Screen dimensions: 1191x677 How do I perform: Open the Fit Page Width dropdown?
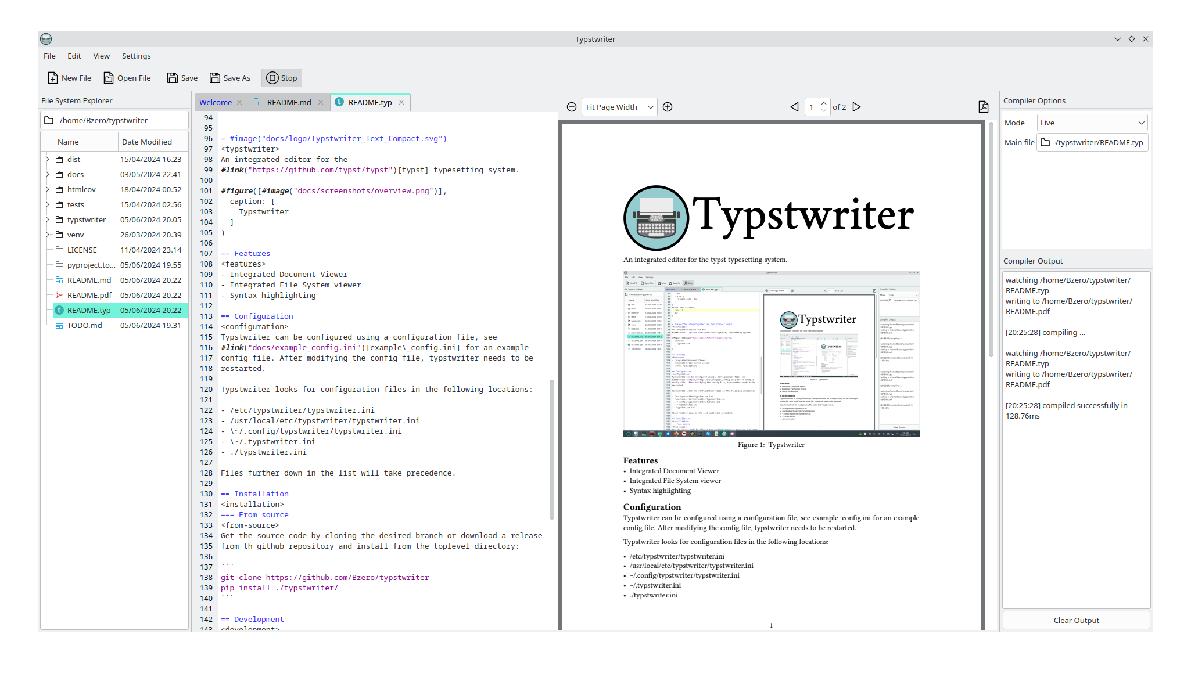click(x=619, y=107)
